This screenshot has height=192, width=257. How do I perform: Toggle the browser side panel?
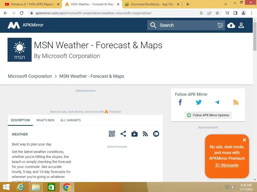click(235, 13)
